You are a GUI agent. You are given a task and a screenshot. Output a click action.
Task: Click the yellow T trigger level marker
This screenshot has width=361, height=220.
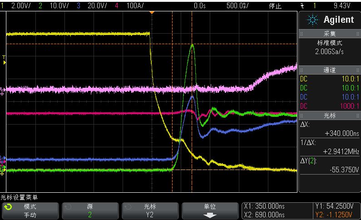(4, 60)
